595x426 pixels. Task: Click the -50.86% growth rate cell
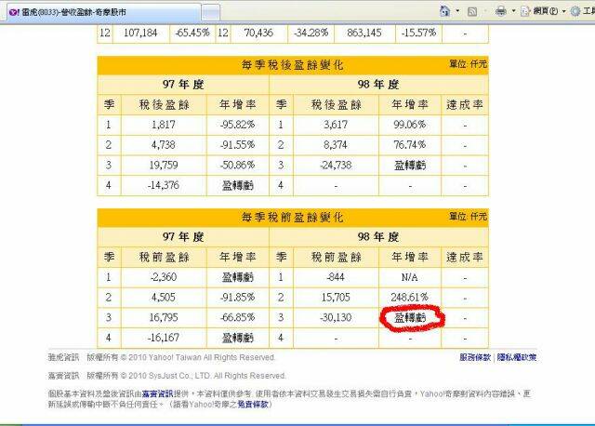pos(238,166)
